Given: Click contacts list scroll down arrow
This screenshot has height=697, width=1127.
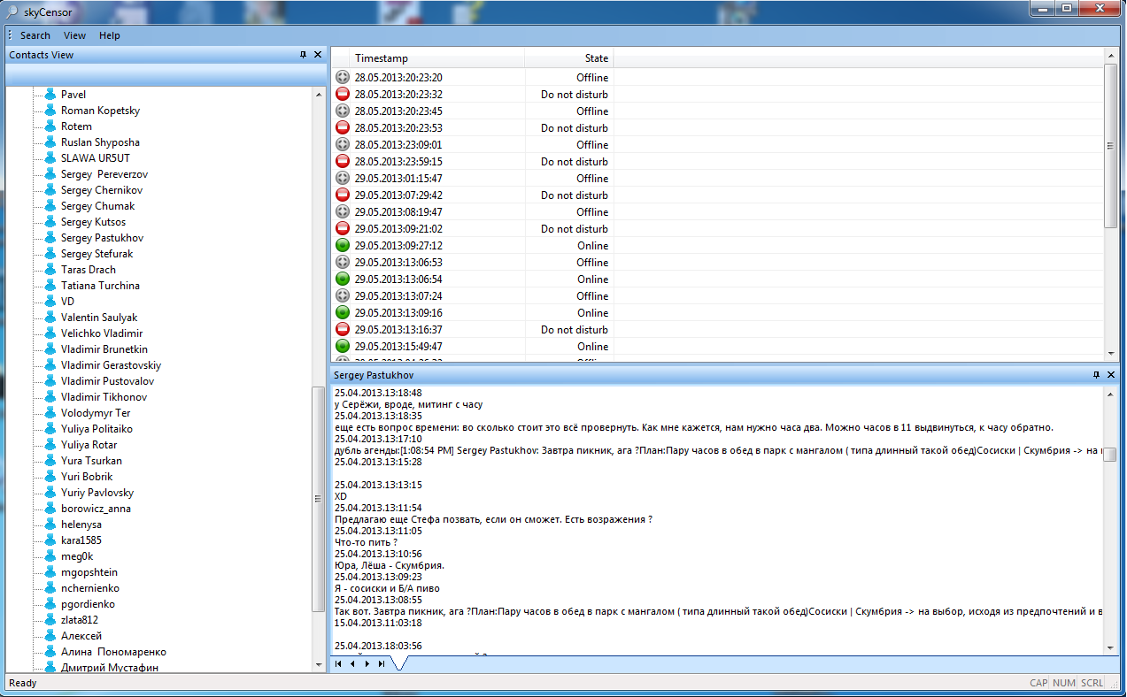Looking at the screenshot, I should 319,664.
